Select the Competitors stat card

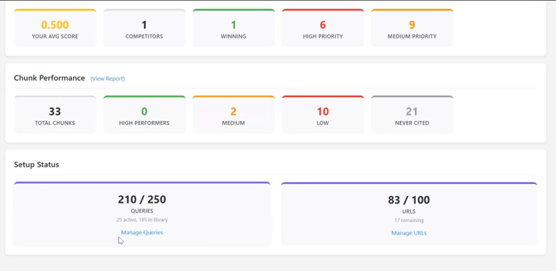(144, 29)
